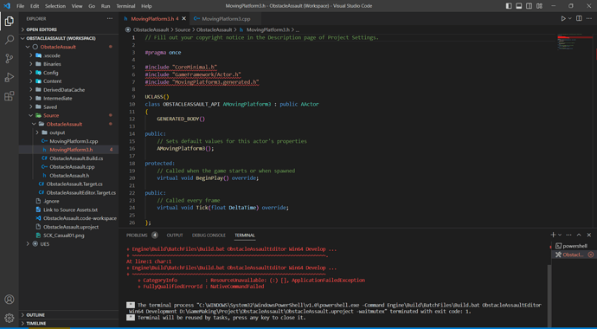Open SCK_Casual01.png file
Viewport: 597px width, 329px height.
click(x=68, y=235)
